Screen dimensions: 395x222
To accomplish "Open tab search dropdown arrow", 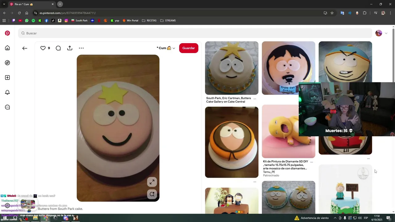I will [x=4, y=4].
